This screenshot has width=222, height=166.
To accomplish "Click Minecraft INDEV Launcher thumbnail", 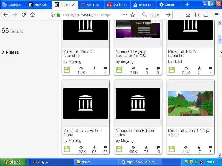I will tap(190, 30).
